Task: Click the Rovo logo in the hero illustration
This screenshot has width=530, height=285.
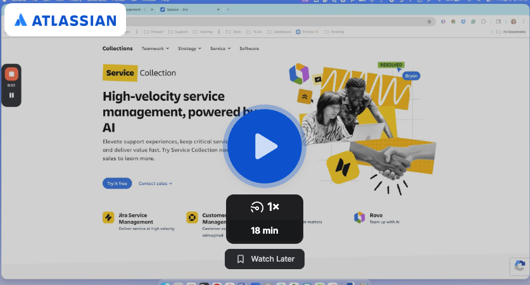Action: click(299, 73)
